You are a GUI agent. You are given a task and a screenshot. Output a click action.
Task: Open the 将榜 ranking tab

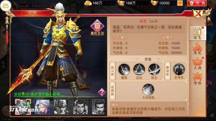pos(197,79)
